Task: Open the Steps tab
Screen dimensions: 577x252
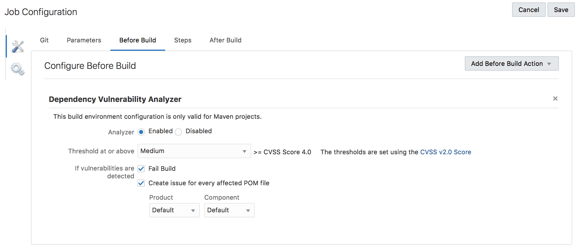Action: [x=183, y=40]
